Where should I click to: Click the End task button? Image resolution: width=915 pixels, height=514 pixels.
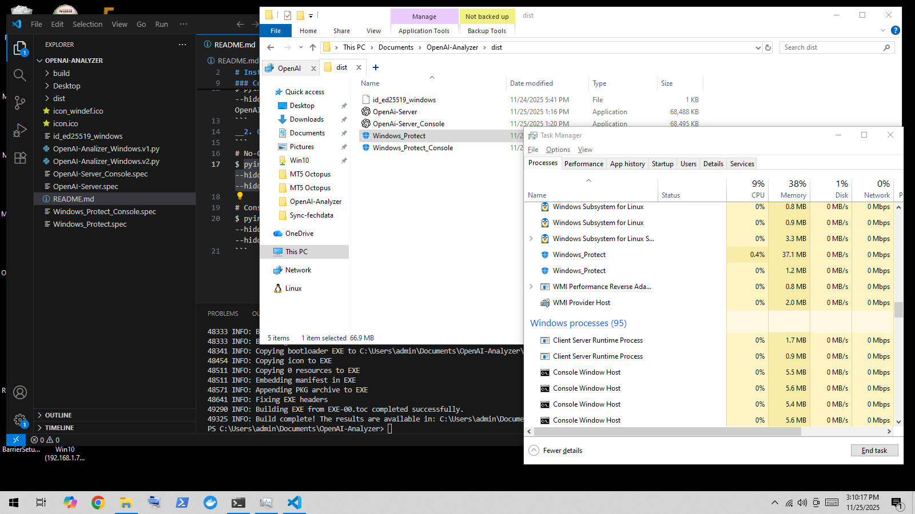[x=874, y=451]
